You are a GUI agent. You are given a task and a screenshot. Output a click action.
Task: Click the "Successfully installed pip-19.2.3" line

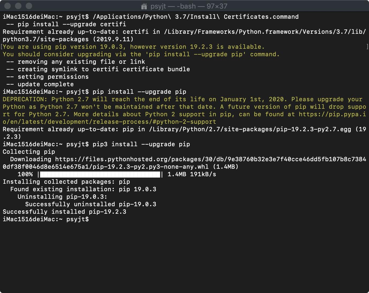coord(64,212)
